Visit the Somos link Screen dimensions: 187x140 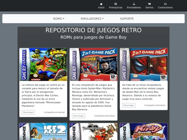point(149,8)
